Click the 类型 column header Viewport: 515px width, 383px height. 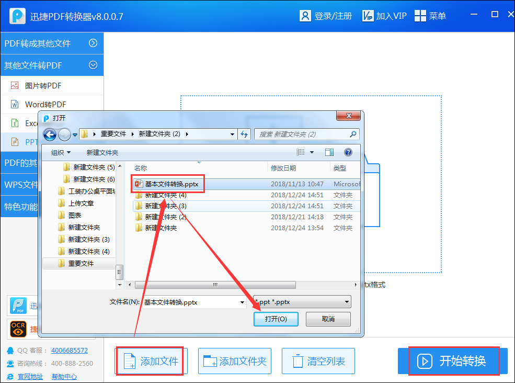click(340, 168)
